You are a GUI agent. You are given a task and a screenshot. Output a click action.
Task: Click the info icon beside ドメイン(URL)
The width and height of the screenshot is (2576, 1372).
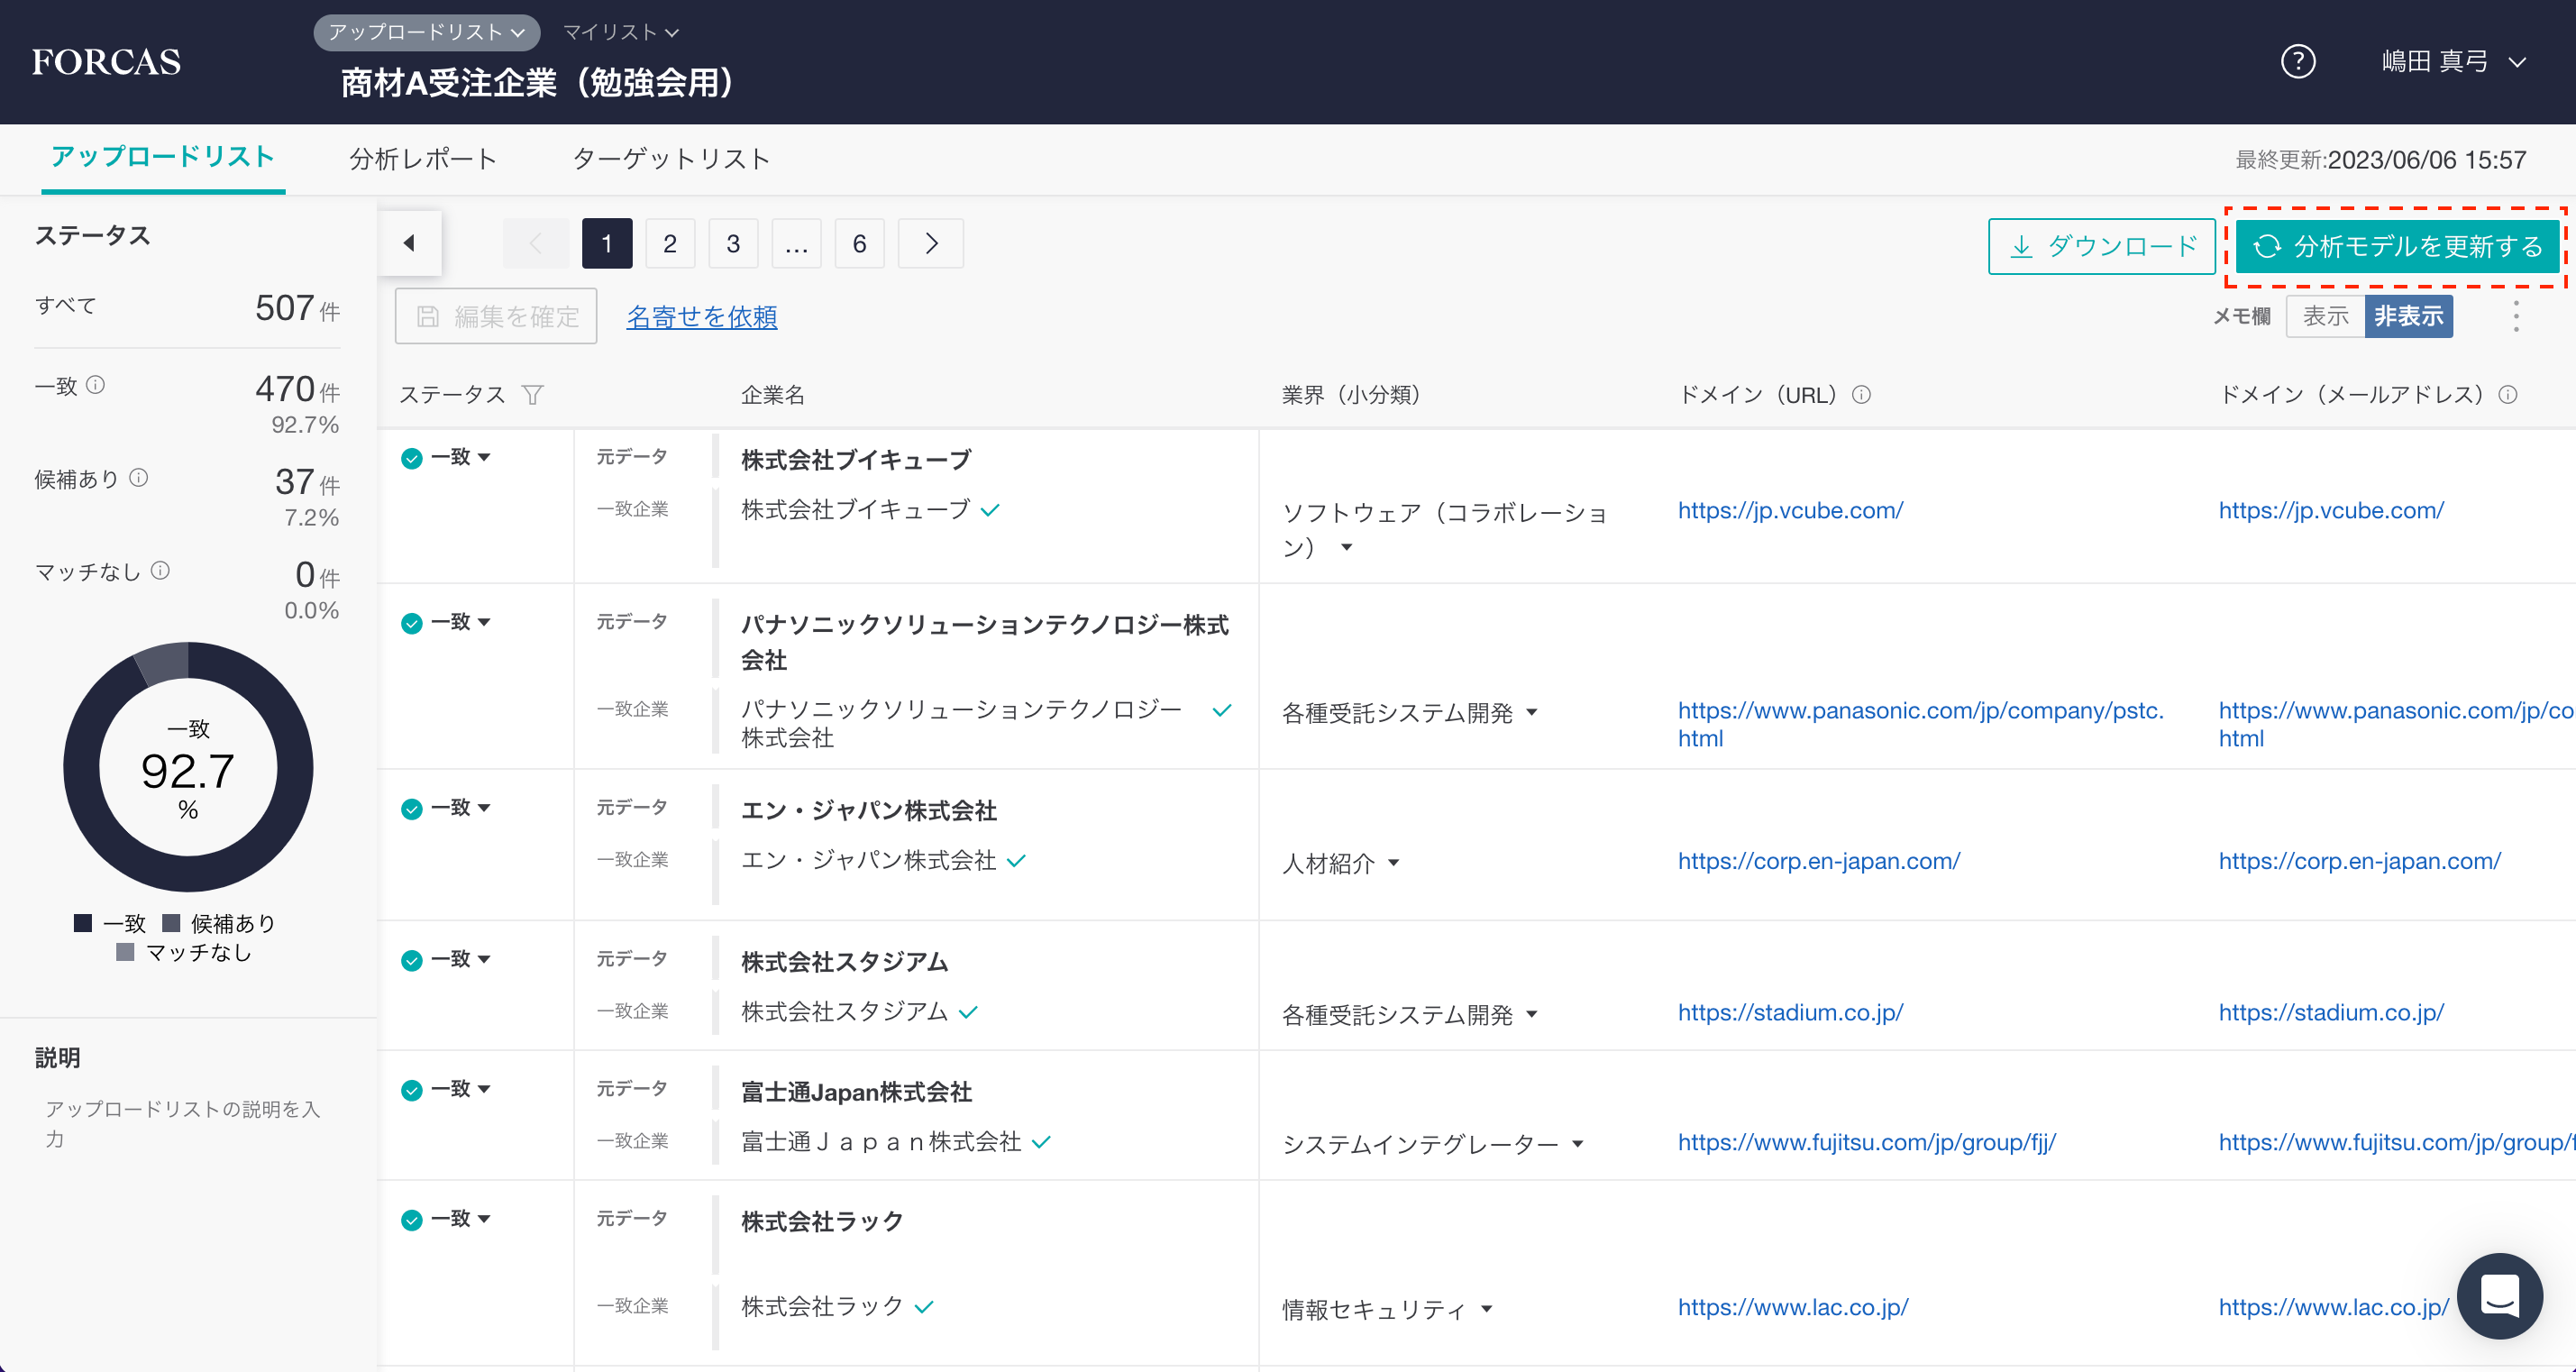(x=1861, y=395)
